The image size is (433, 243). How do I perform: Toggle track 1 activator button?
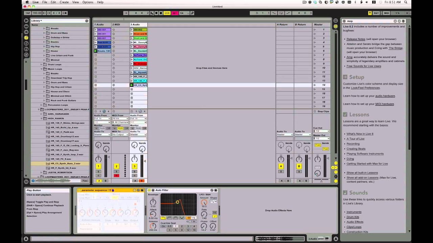point(98,166)
